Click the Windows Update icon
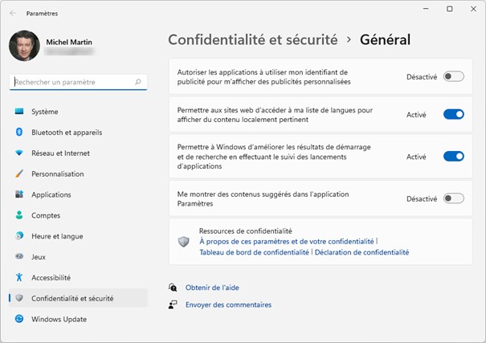The width and height of the screenshot is (486, 343). tap(19, 319)
